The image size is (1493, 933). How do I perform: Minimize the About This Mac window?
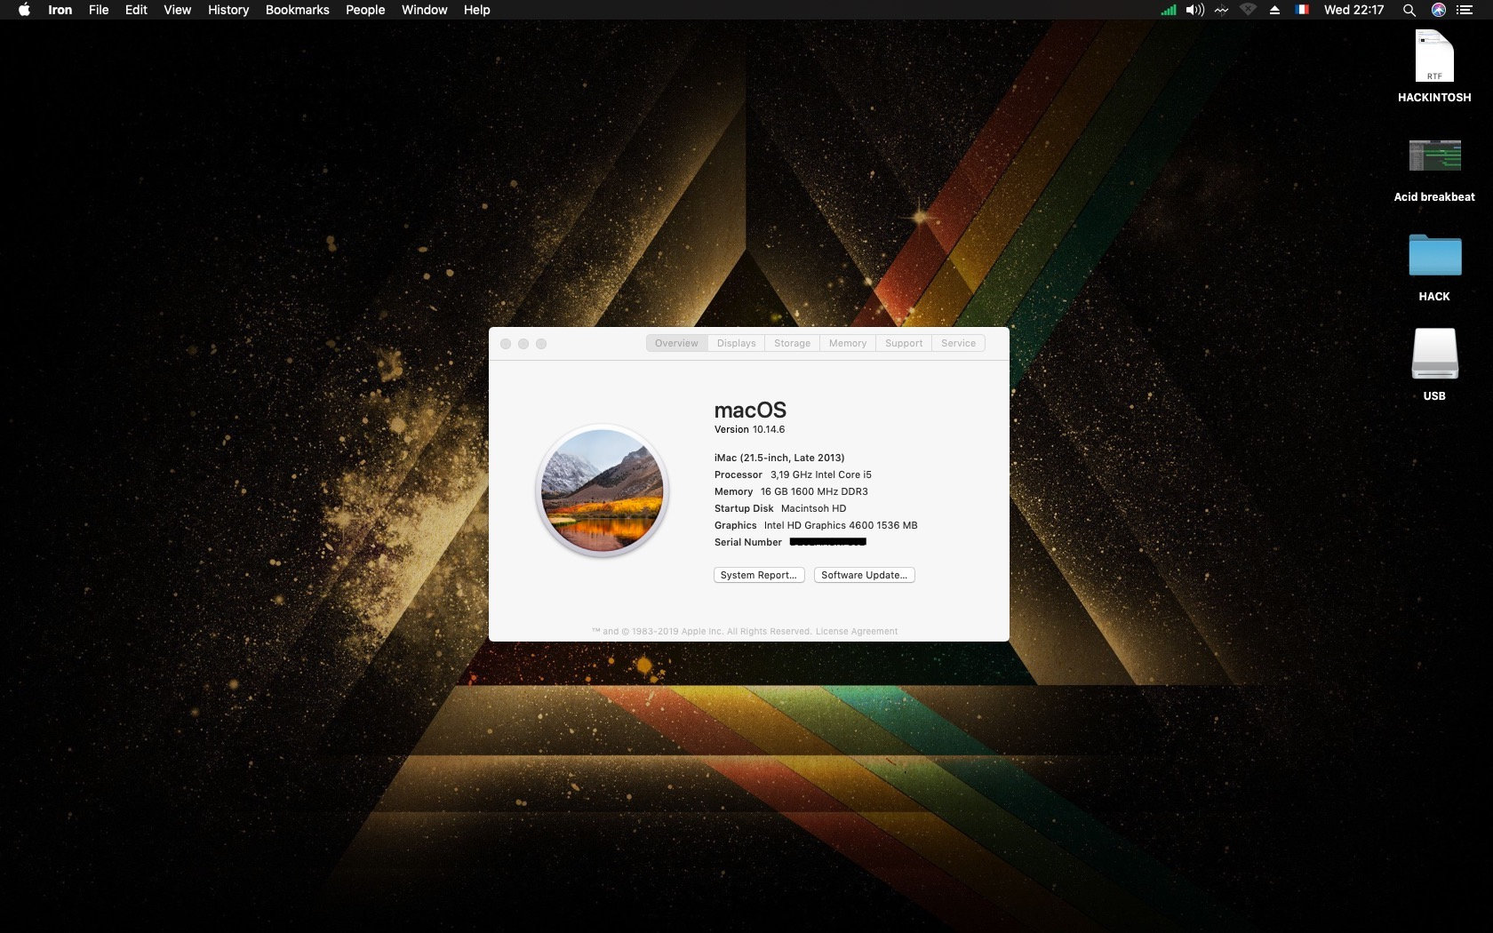(x=523, y=344)
